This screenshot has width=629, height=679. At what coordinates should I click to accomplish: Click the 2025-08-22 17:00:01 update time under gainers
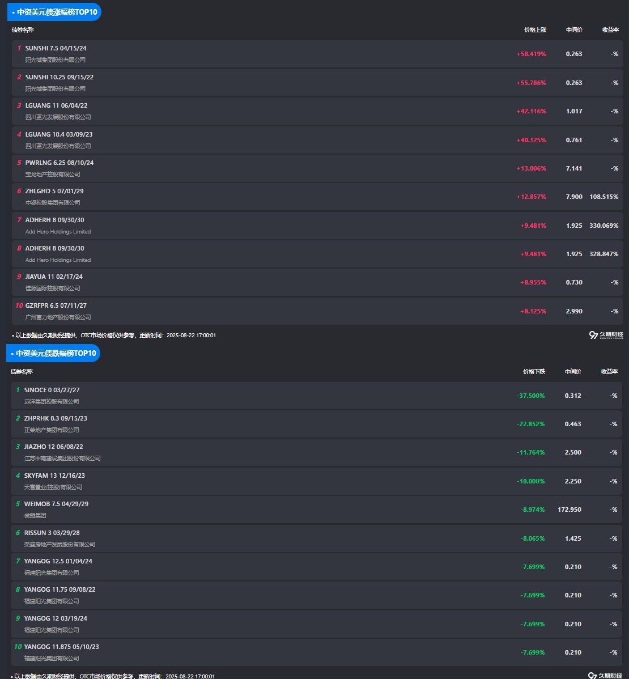click(x=191, y=335)
